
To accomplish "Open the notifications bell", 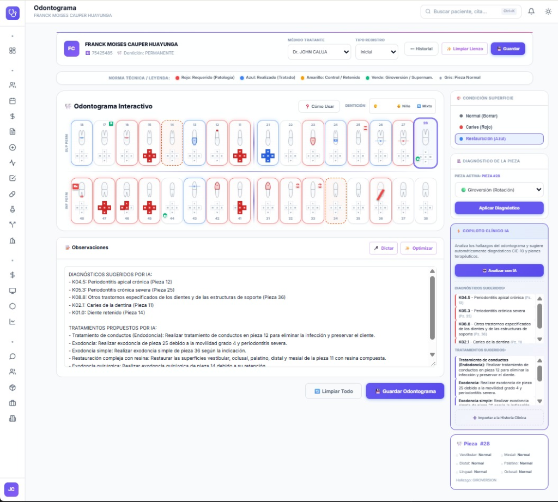I will click(x=531, y=11).
